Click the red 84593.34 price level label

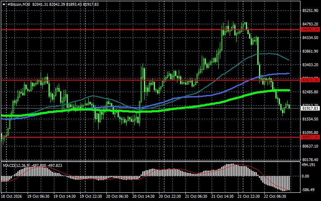pos(310,30)
